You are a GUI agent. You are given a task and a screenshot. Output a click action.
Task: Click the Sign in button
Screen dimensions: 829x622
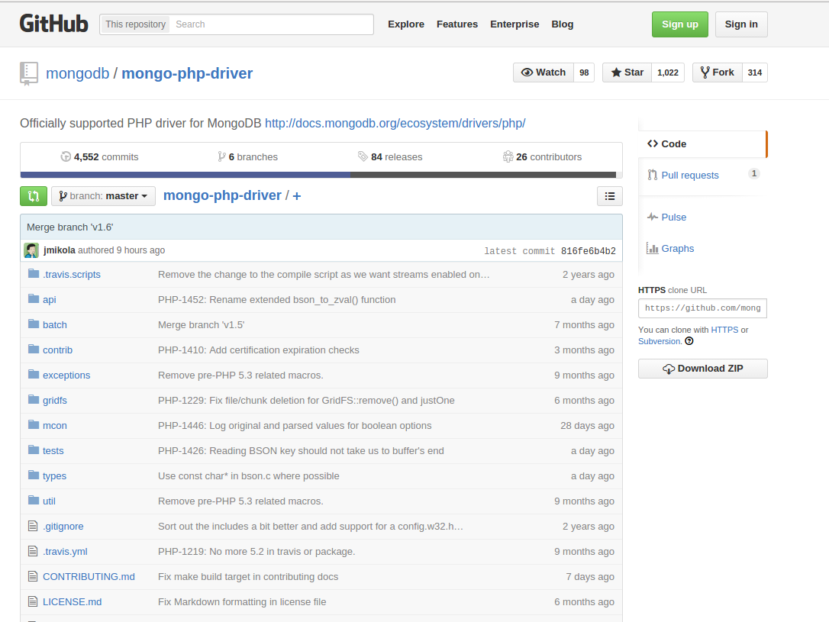[741, 24]
